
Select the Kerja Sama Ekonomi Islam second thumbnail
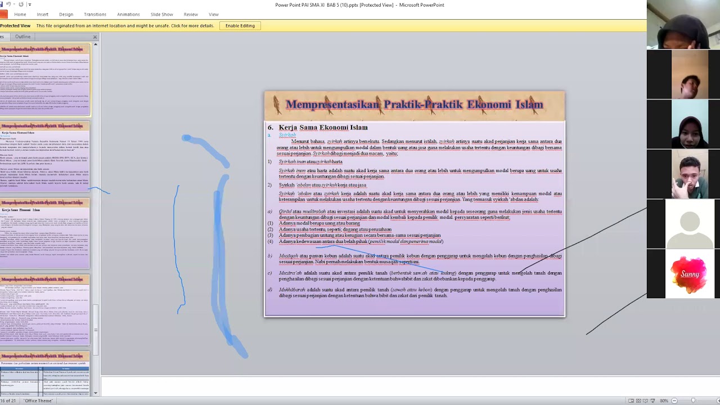pyautogui.click(x=45, y=157)
